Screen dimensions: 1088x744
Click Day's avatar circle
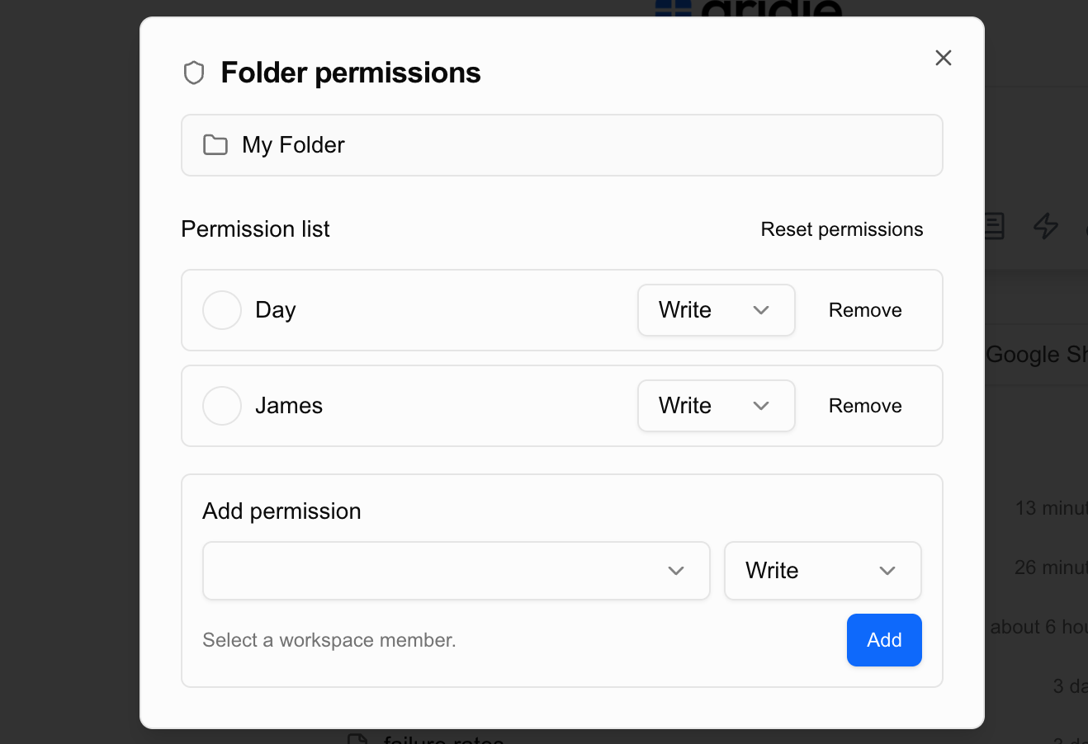(x=222, y=310)
